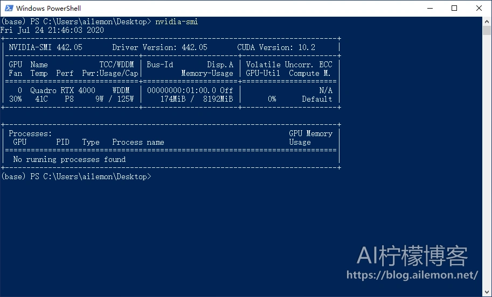492x297 pixels.
Task: Click the '9W / 125W' power usage
Action: click(115, 99)
